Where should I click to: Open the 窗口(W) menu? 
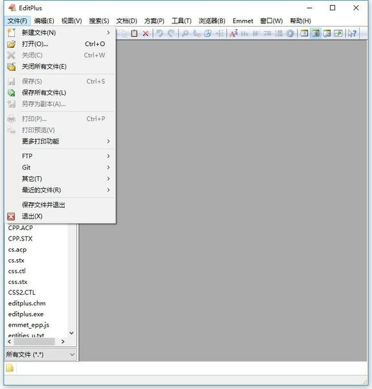[272, 21]
